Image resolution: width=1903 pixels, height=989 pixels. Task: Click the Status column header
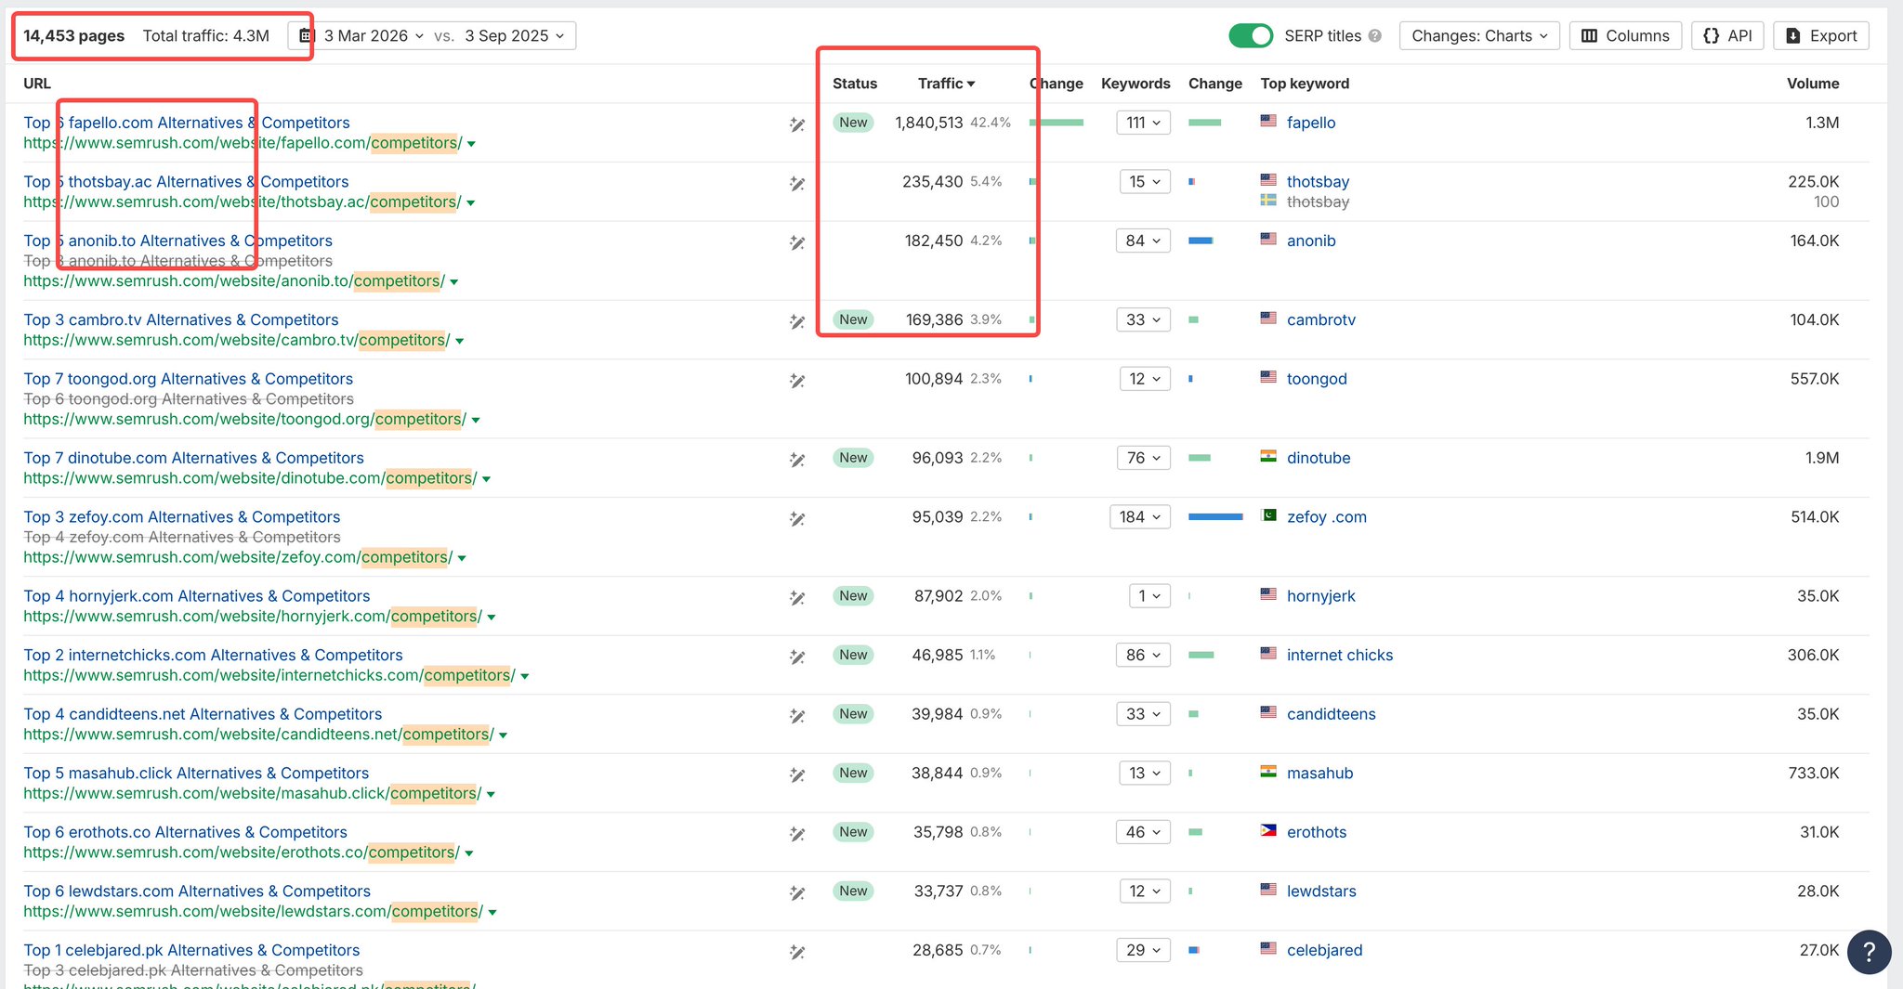pos(855,84)
